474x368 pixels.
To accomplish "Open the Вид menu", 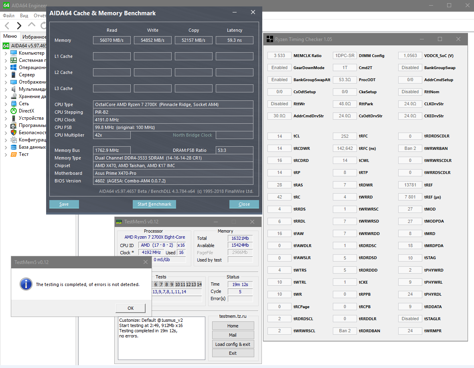I will coord(24,15).
